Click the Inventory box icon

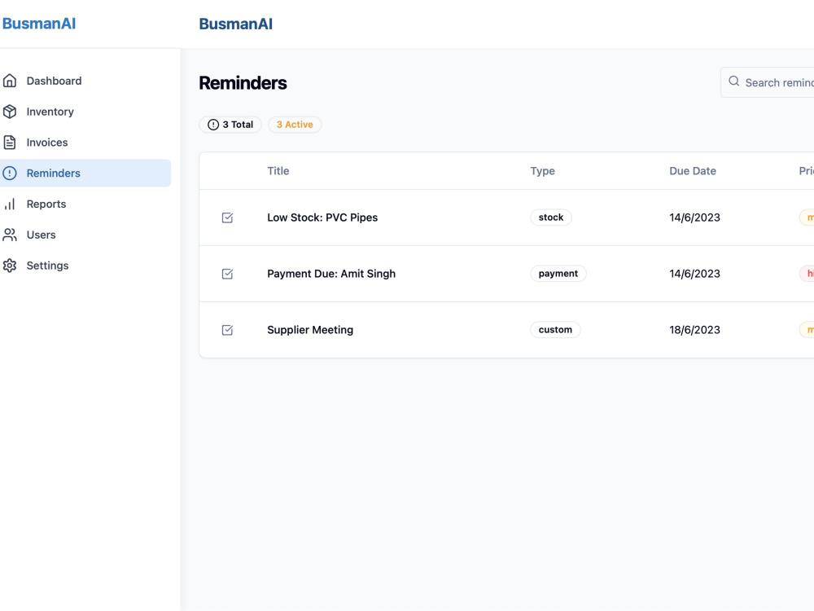click(9, 111)
